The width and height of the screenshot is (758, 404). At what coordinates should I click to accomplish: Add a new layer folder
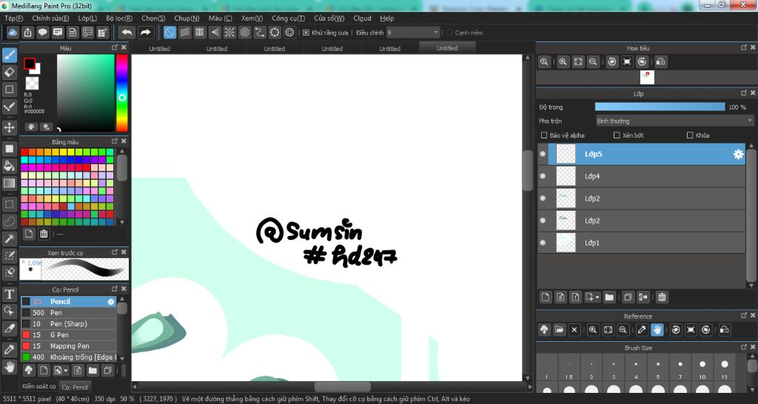click(x=609, y=297)
